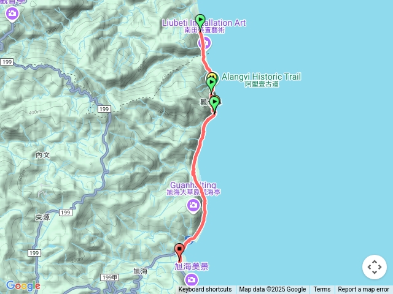Click the 東源 village label
This screenshot has height=294, width=393.
(x=42, y=217)
